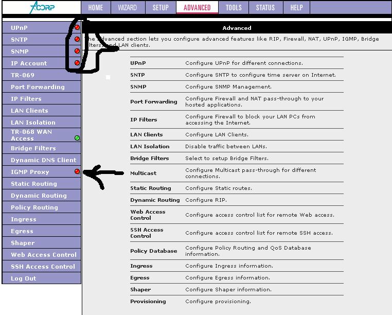The image size is (392, 315).
Task: Open the Multicast link in the table
Action: [143, 173]
